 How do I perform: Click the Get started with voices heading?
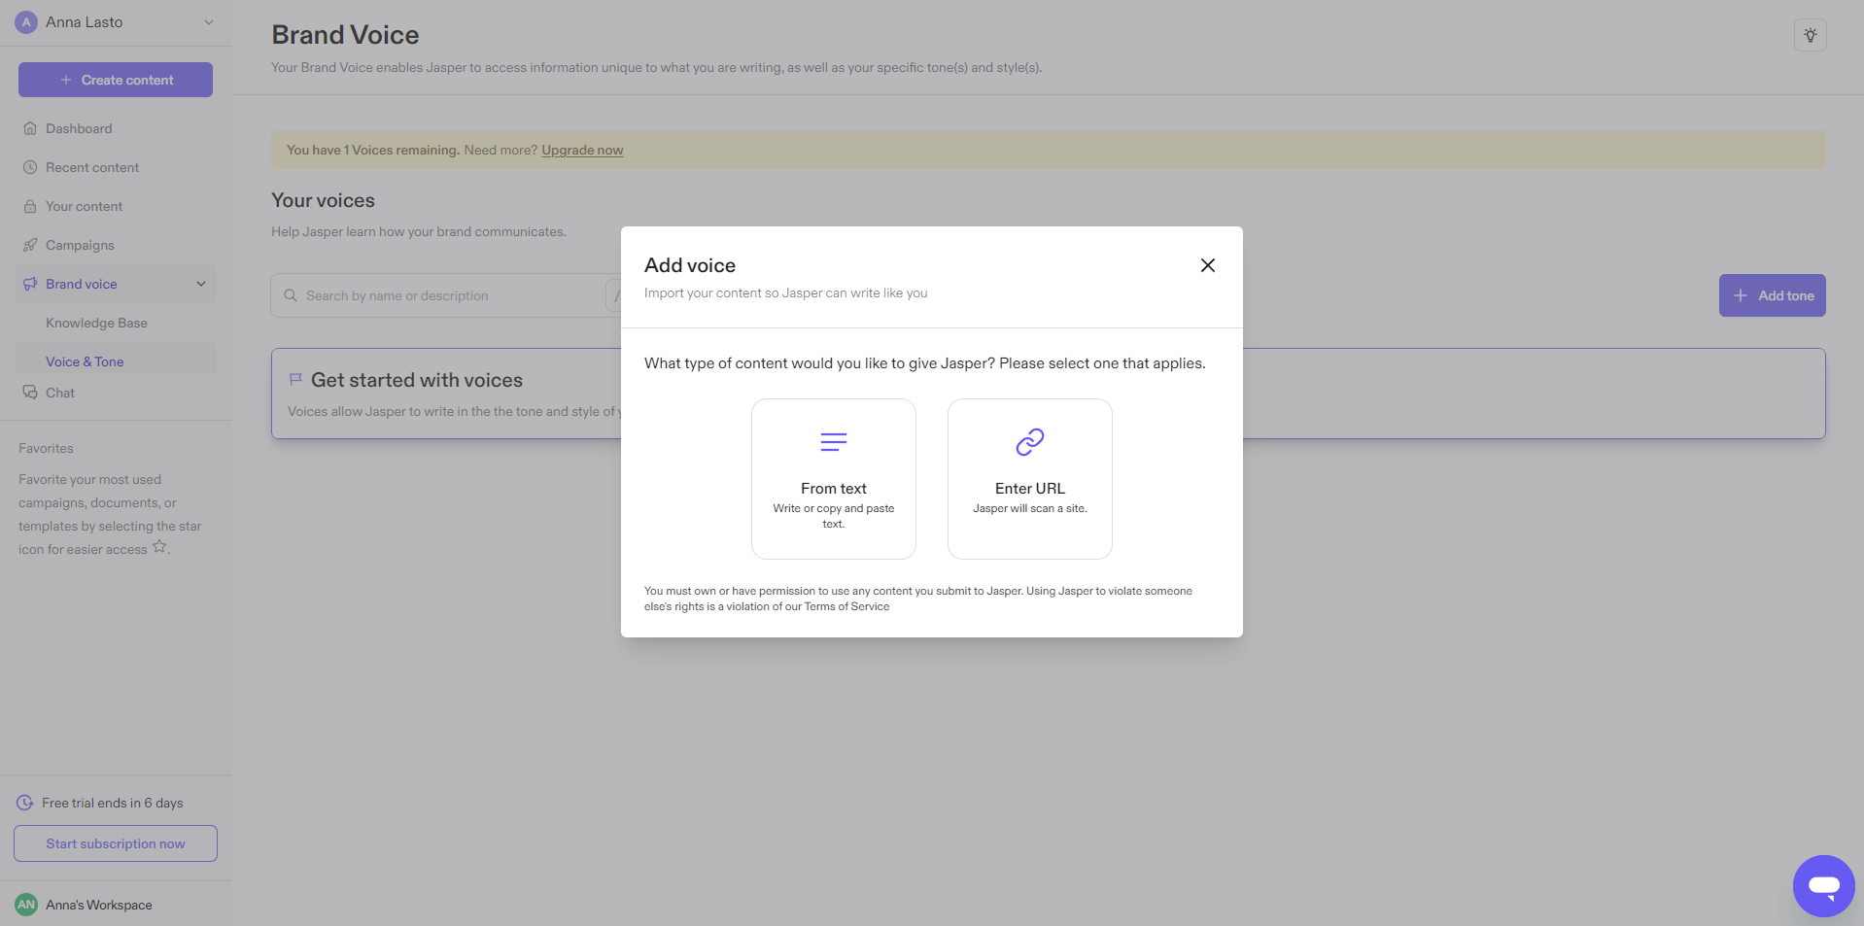pos(417,380)
